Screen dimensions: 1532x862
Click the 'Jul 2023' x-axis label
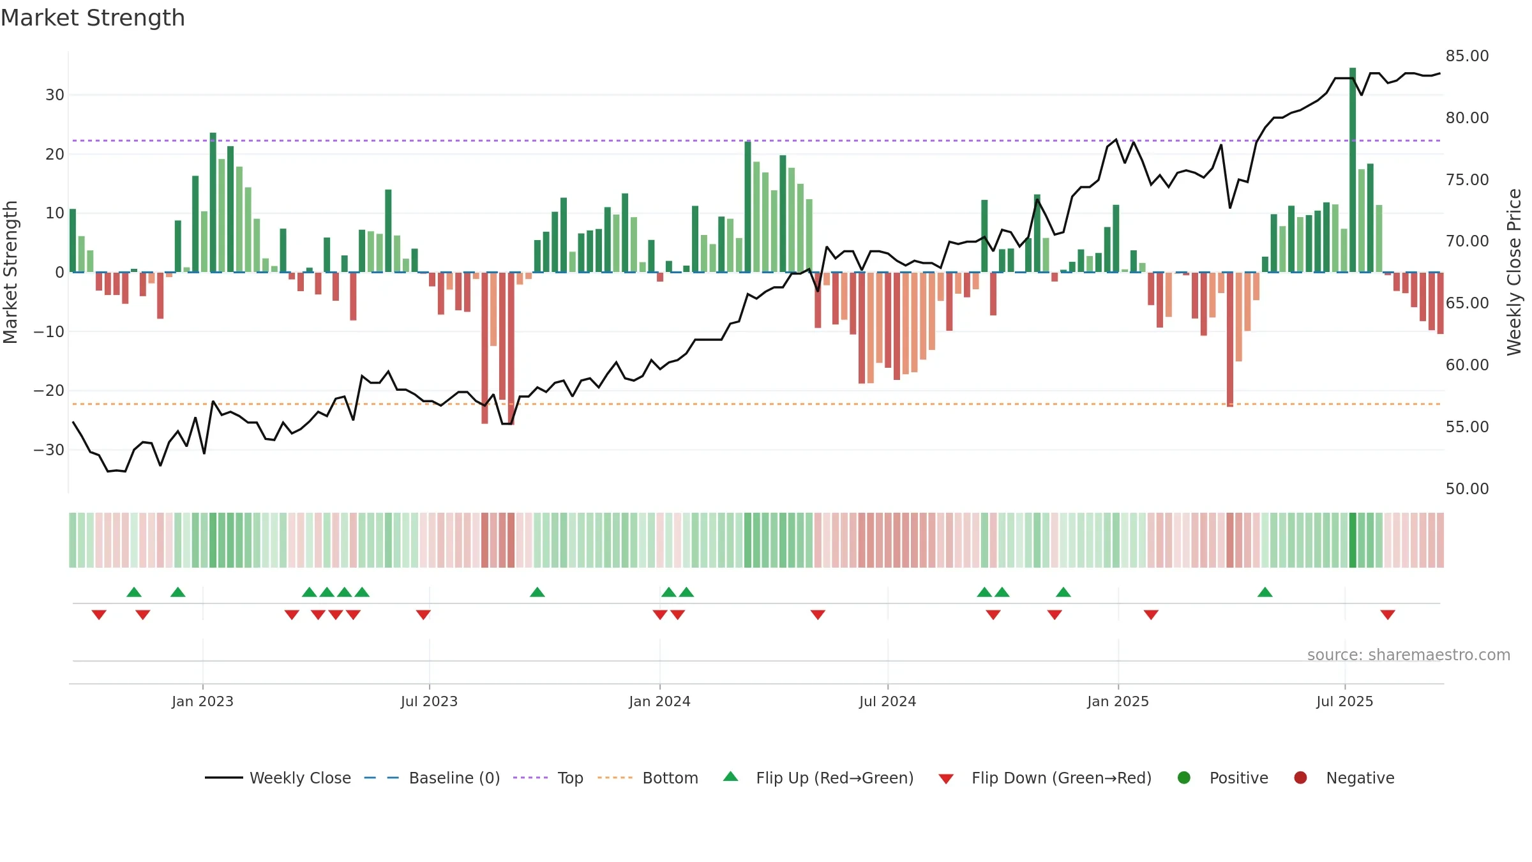(x=429, y=701)
